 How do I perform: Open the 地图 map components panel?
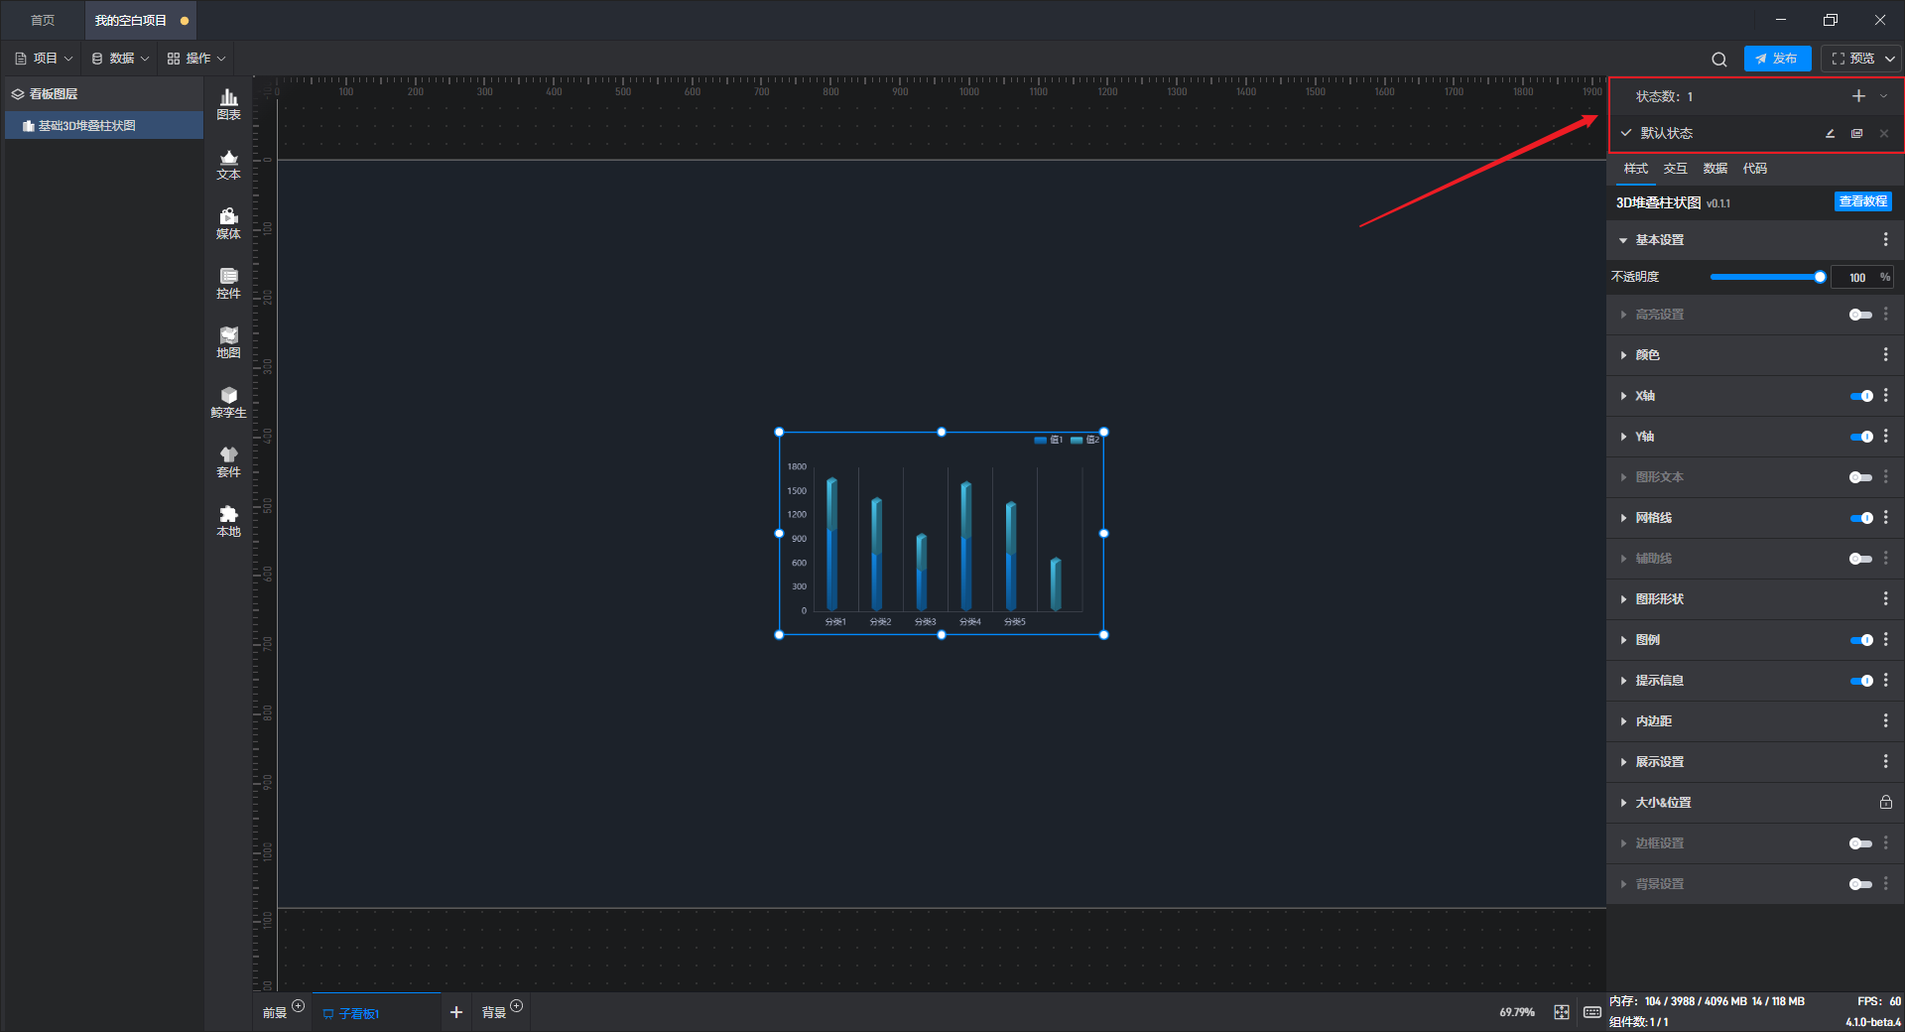click(228, 342)
